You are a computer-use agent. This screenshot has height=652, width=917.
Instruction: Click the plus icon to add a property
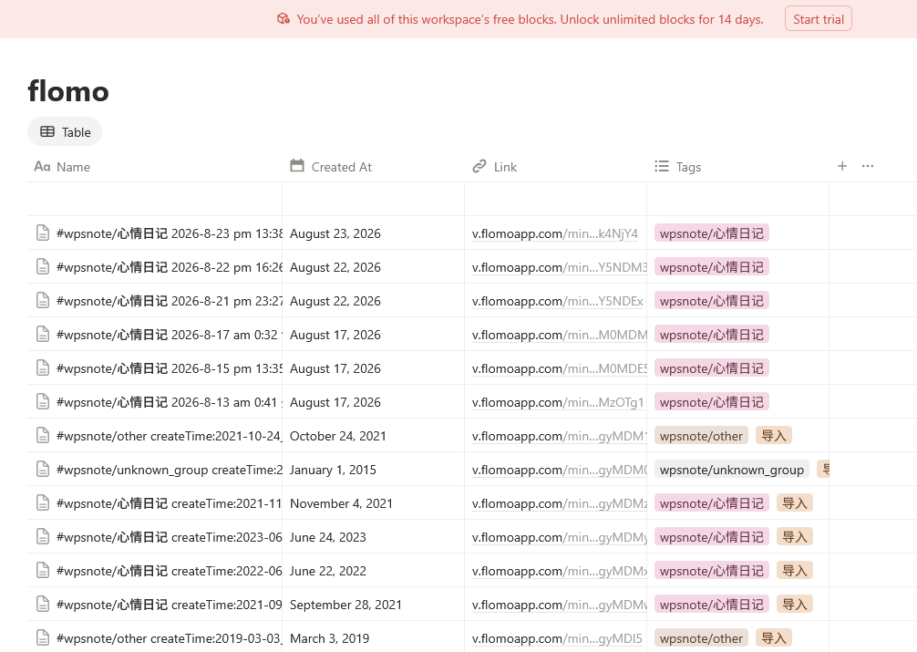(842, 166)
